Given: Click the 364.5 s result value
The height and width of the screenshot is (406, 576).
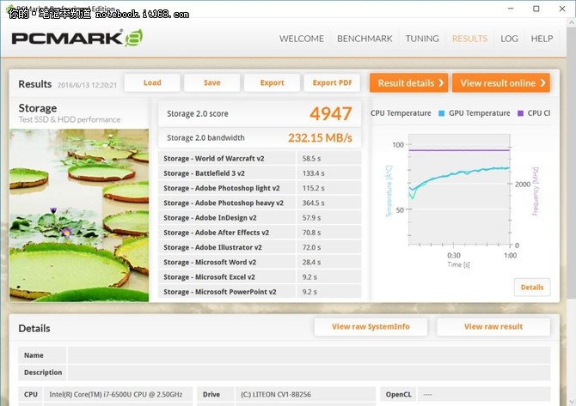Looking at the screenshot, I should click(313, 203).
